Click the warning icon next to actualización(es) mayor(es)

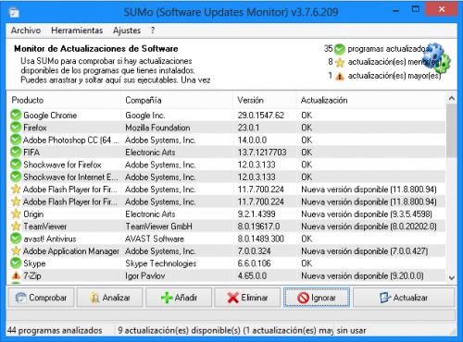(340, 76)
